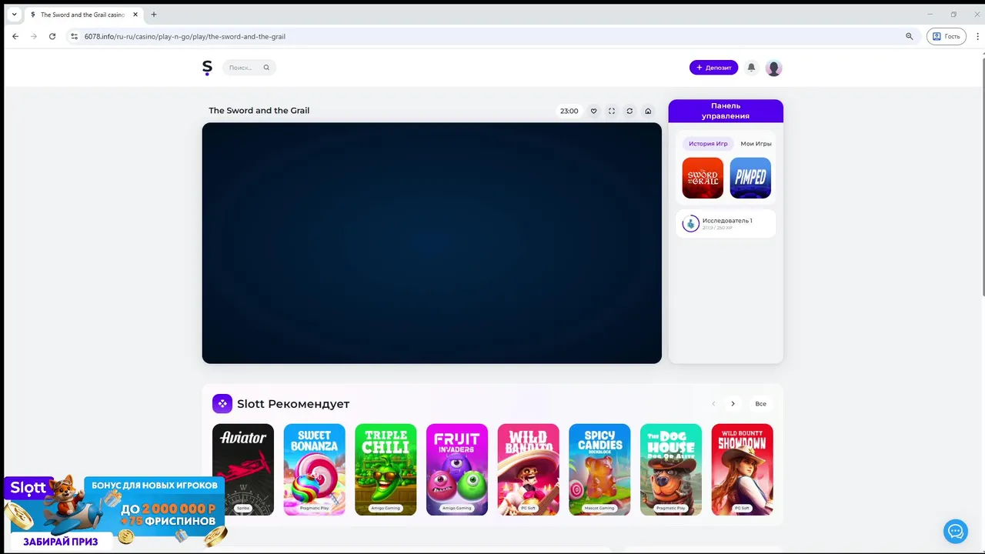Reload the page in the browser
This screenshot has width=985, height=554.
pos(52,36)
